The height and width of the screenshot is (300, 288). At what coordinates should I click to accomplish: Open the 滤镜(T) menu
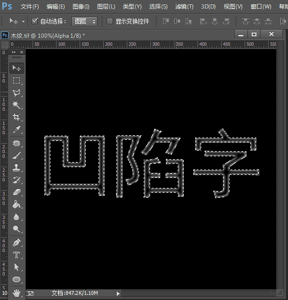coord(184,7)
